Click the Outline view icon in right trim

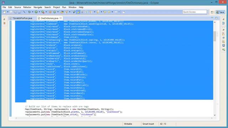(x=223, y=23)
